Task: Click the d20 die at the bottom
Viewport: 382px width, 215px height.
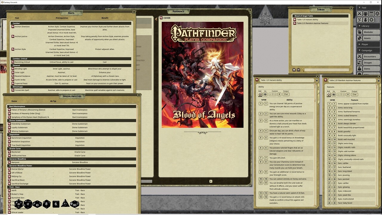Action: [19, 204]
